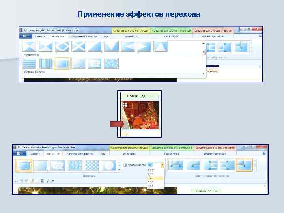Open the Изменить tab in upper window
The image size is (284, 213).
(x=131, y=36)
